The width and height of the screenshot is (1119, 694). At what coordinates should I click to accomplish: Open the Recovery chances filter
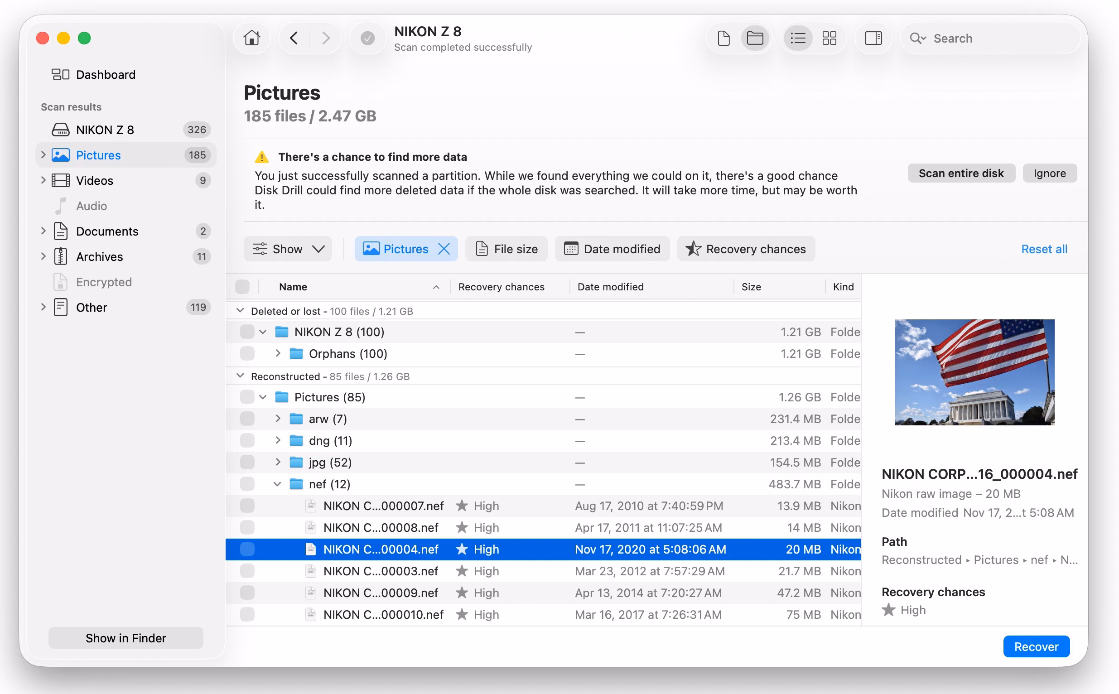[x=746, y=249]
